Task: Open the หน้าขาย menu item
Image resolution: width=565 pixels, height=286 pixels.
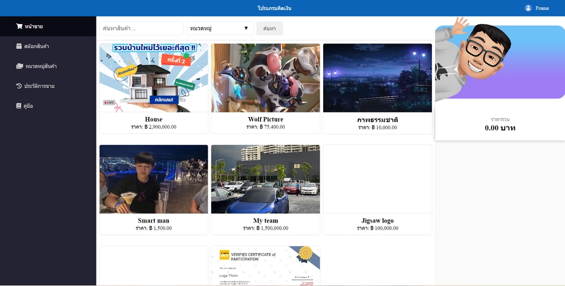Action: click(x=48, y=26)
